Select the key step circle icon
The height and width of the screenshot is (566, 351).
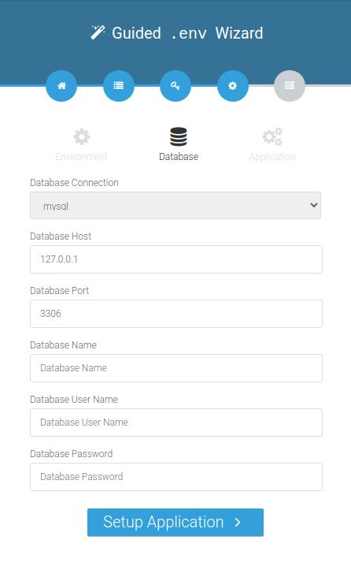click(x=175, y=86)
